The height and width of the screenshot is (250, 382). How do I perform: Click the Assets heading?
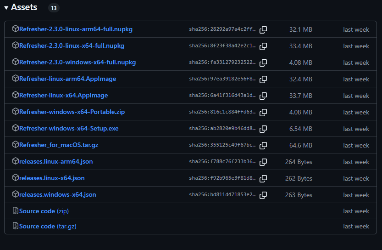click(x=24, y=7)
